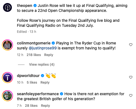Expand View replies (4) under Montgomerie comment
This screenshot has height=109, width=136.
(x=42, y=65)
